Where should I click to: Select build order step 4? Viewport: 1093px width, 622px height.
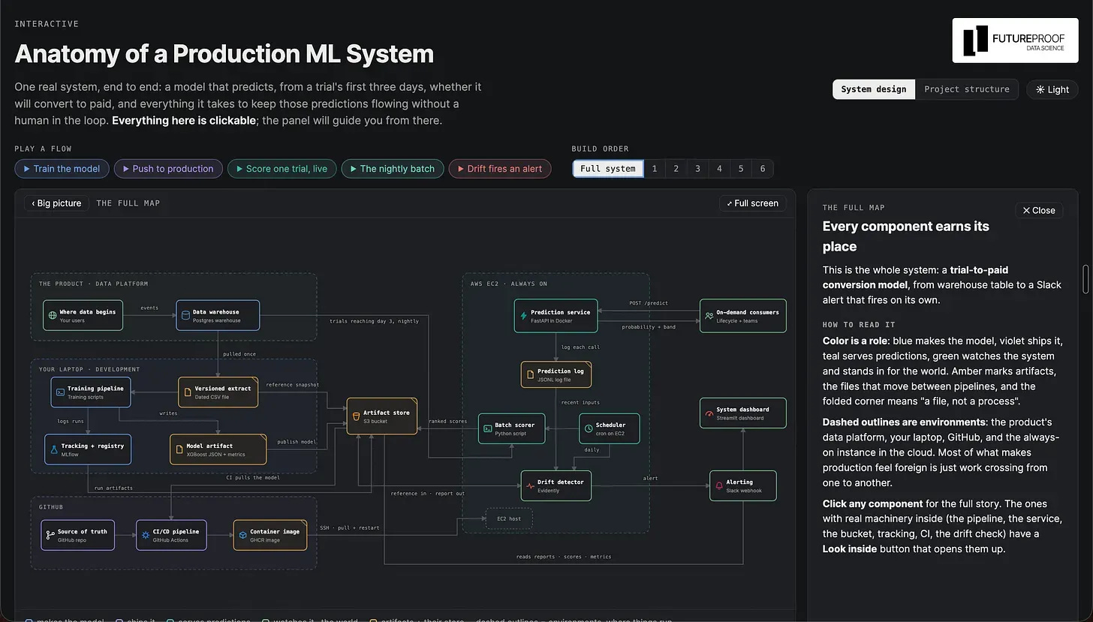(x=719, y=169)
